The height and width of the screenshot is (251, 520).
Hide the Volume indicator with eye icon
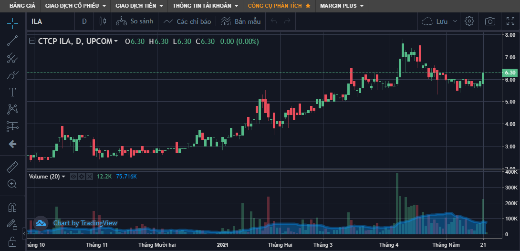click(x=73, y=177)
